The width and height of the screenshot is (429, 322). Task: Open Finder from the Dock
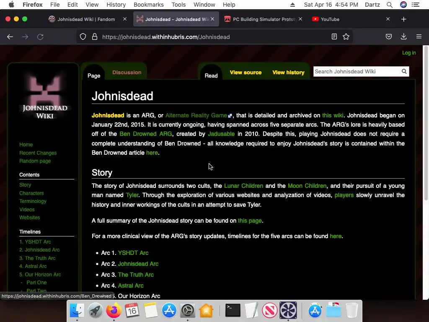tap(77, 311)
